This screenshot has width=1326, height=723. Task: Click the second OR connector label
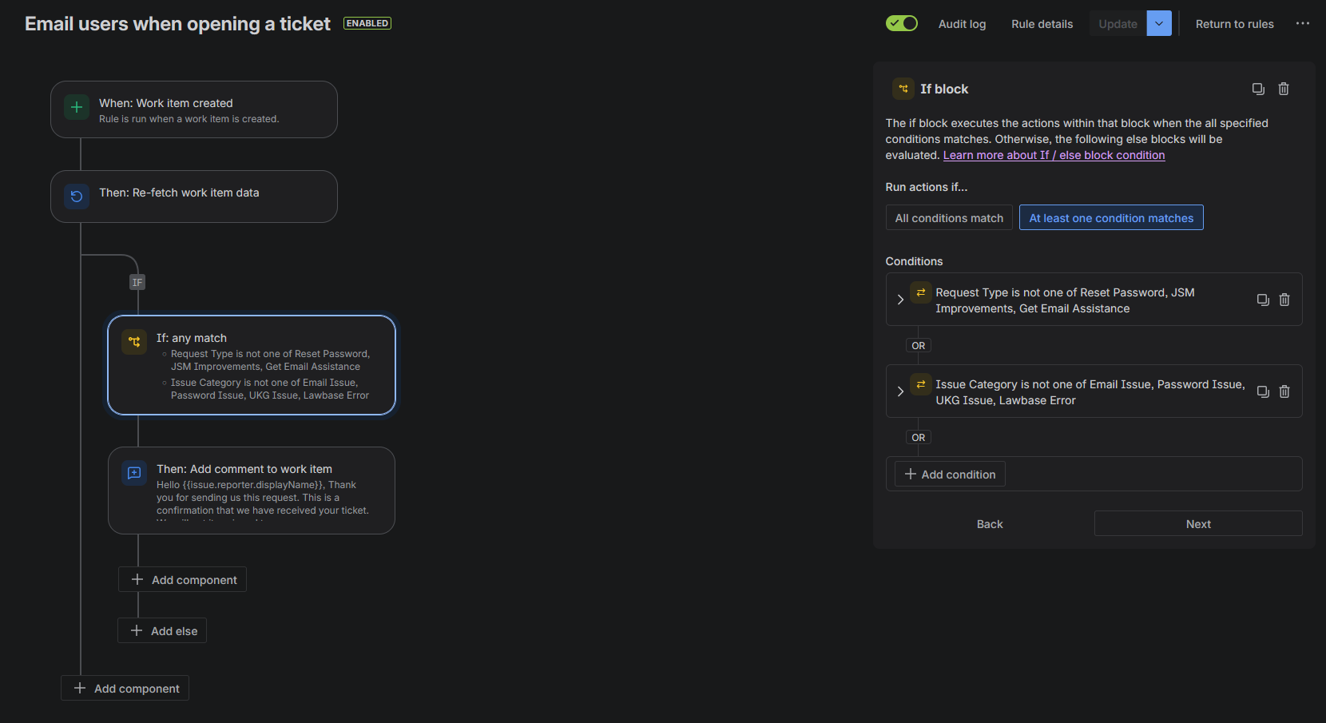(x=919, y=437)
